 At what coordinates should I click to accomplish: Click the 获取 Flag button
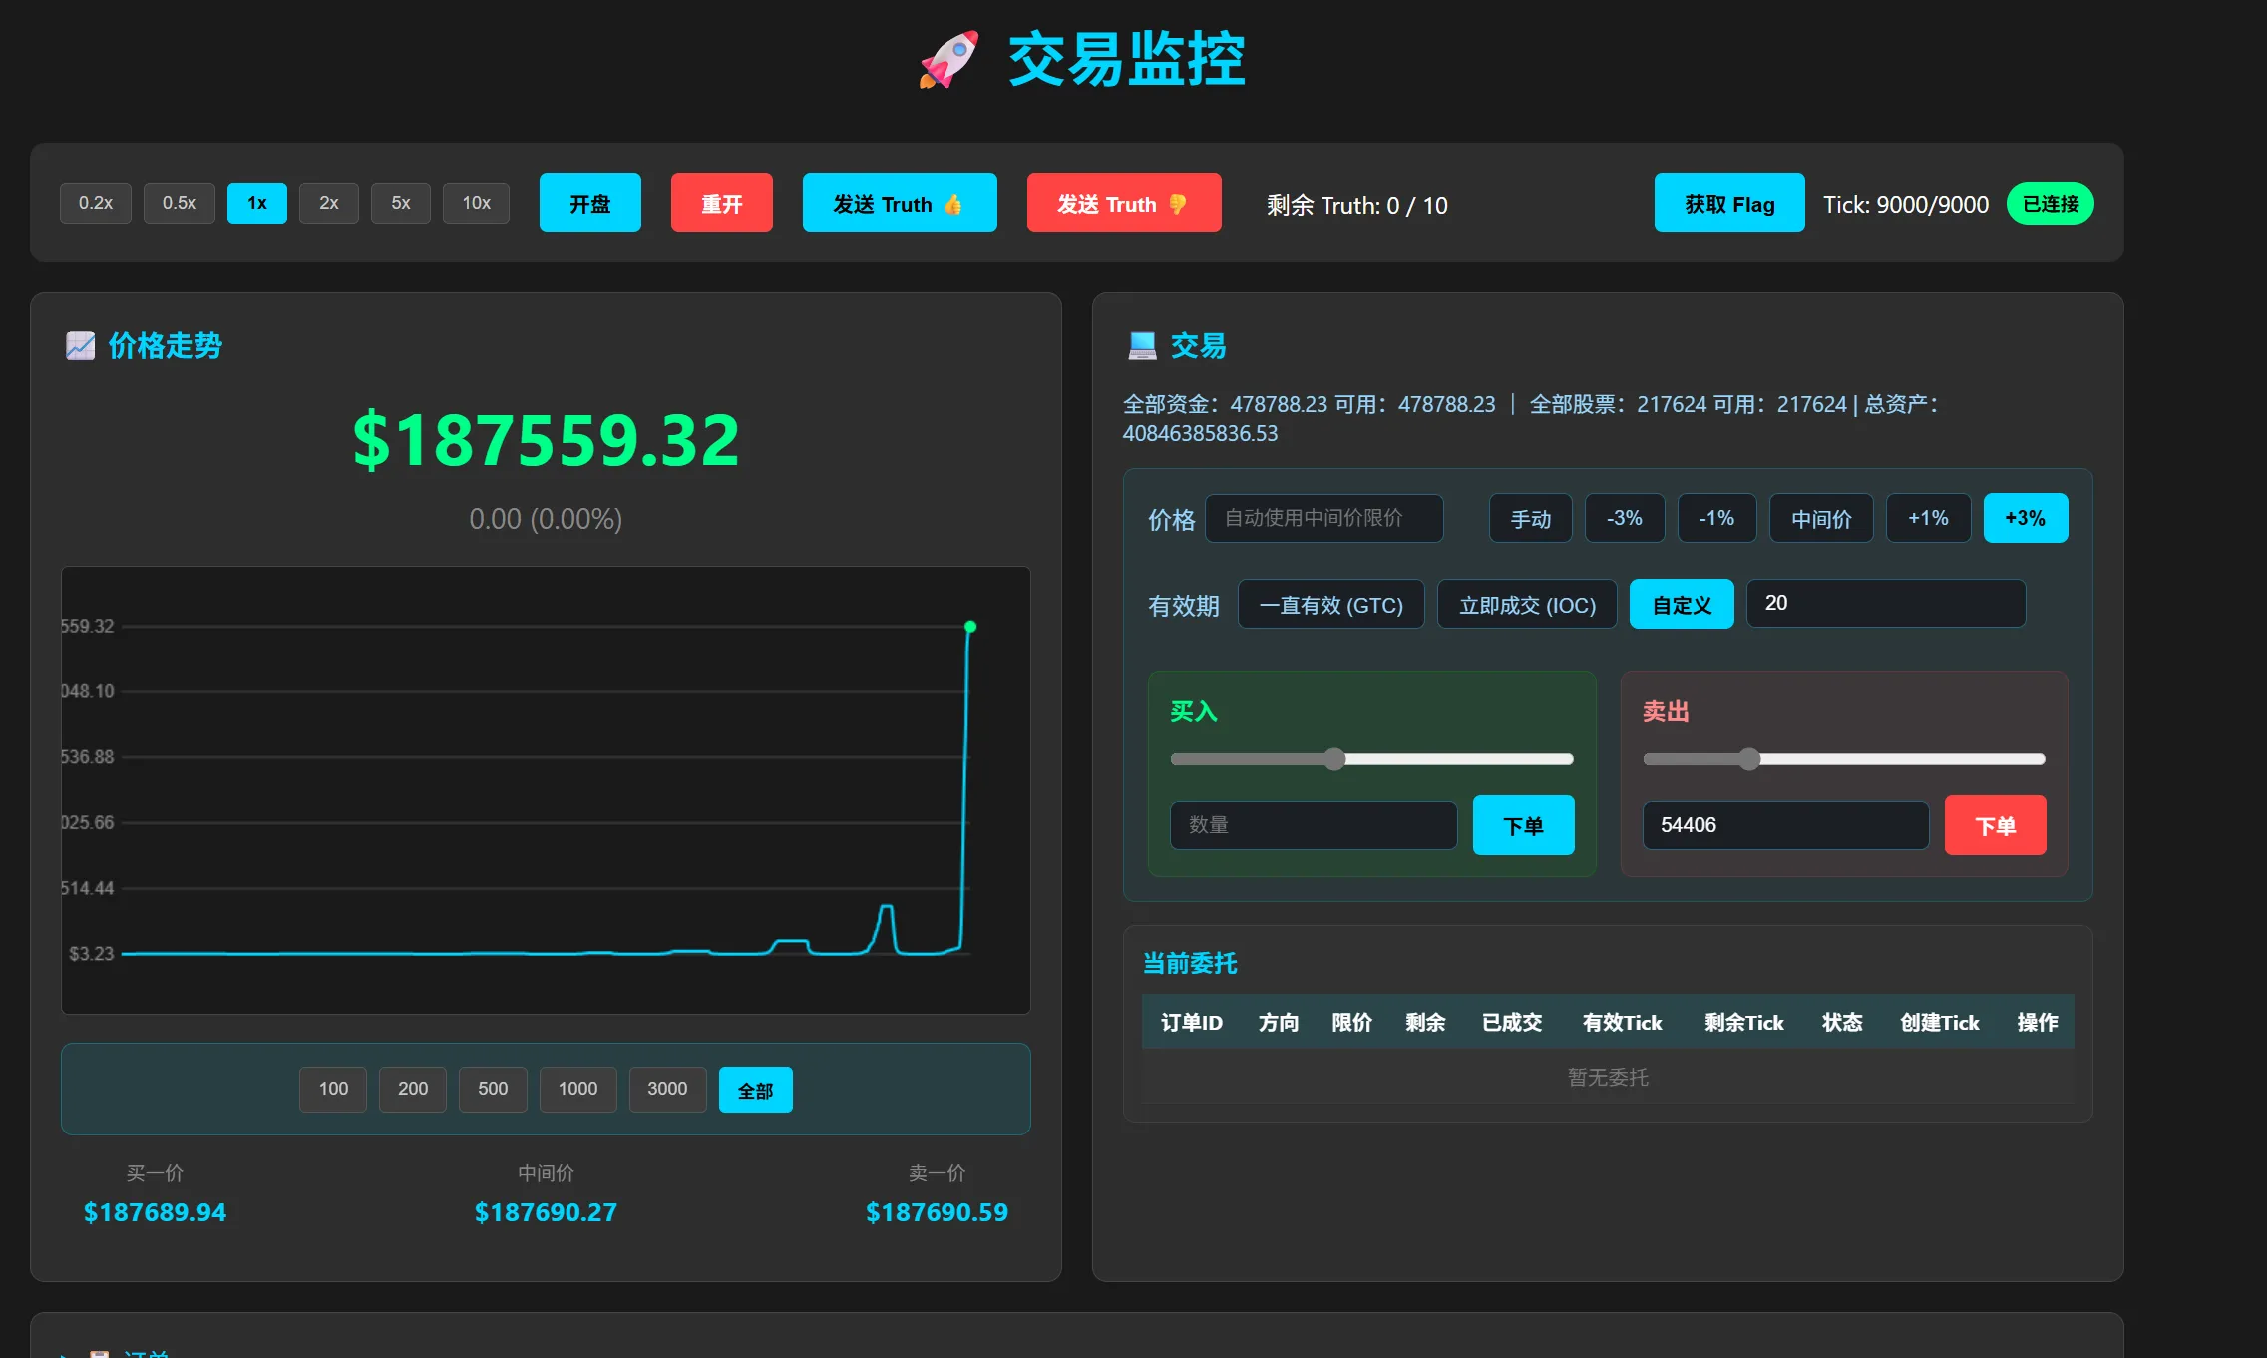coord(1728,204)
